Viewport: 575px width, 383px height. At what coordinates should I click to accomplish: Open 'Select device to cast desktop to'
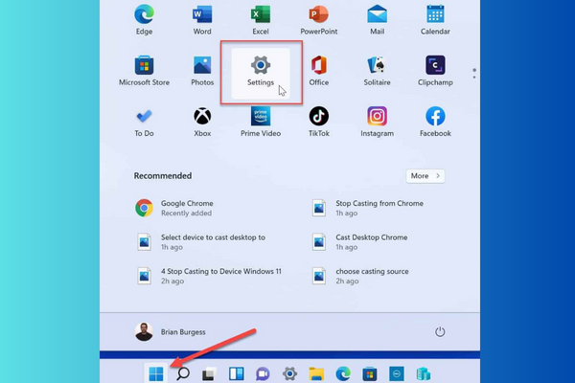point(201,242)
